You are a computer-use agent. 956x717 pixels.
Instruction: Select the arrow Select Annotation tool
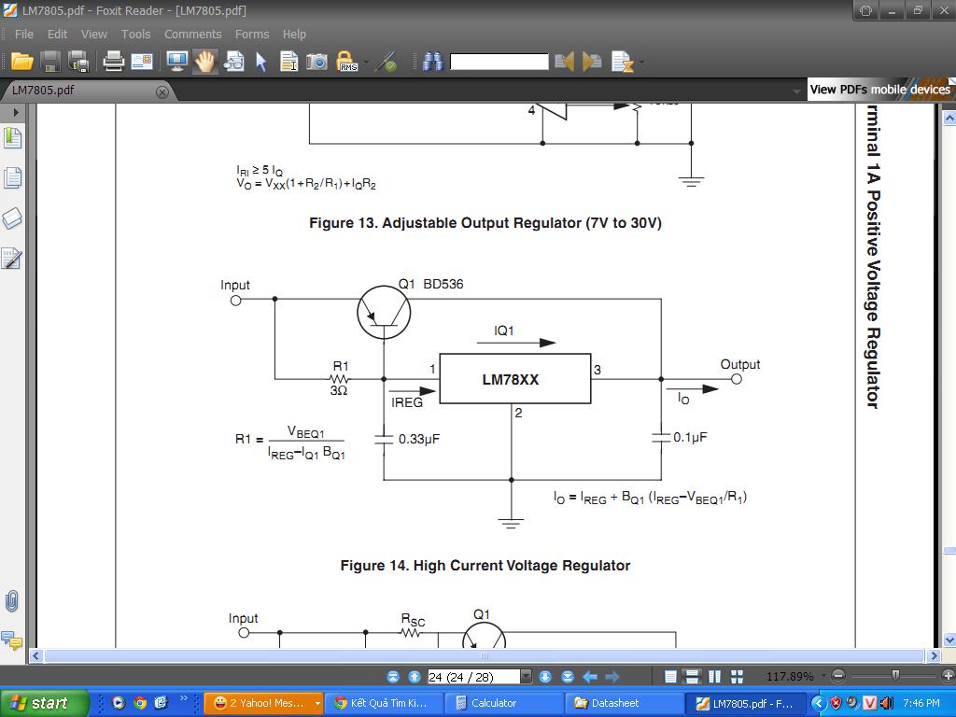[261, 62]
